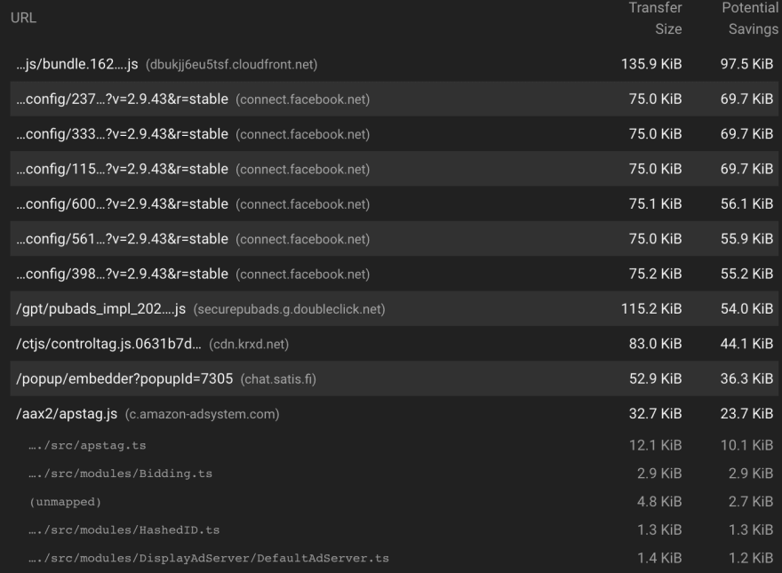Click the 2.7 KiB potential savings value
This screenshot has width=782, height=573.
[751, 502]
